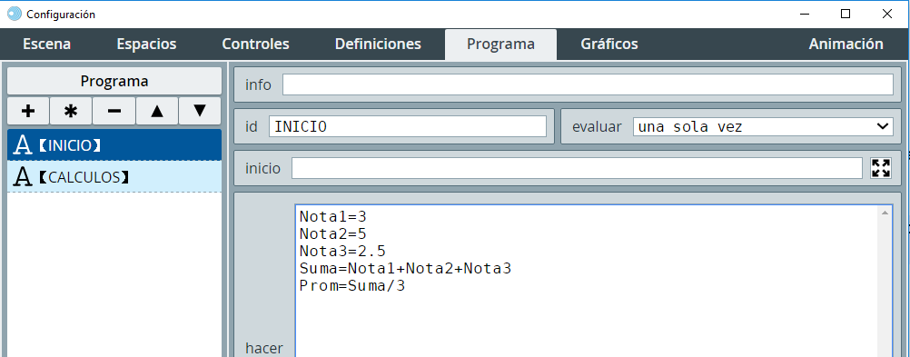Close the Configuración window
910x357 pixels.
pyautogui.click(x=886, y=14)
